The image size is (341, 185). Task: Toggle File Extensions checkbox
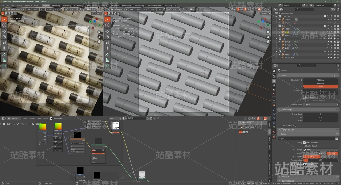coord(304,142)
